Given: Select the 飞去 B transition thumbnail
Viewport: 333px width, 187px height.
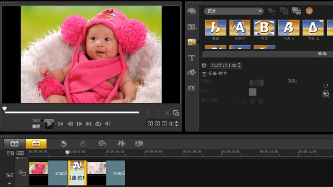Looking at the screenshot, I should 313,27.
